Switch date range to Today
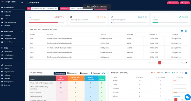This screenshot has height=101, width=191. pos(73,8)
